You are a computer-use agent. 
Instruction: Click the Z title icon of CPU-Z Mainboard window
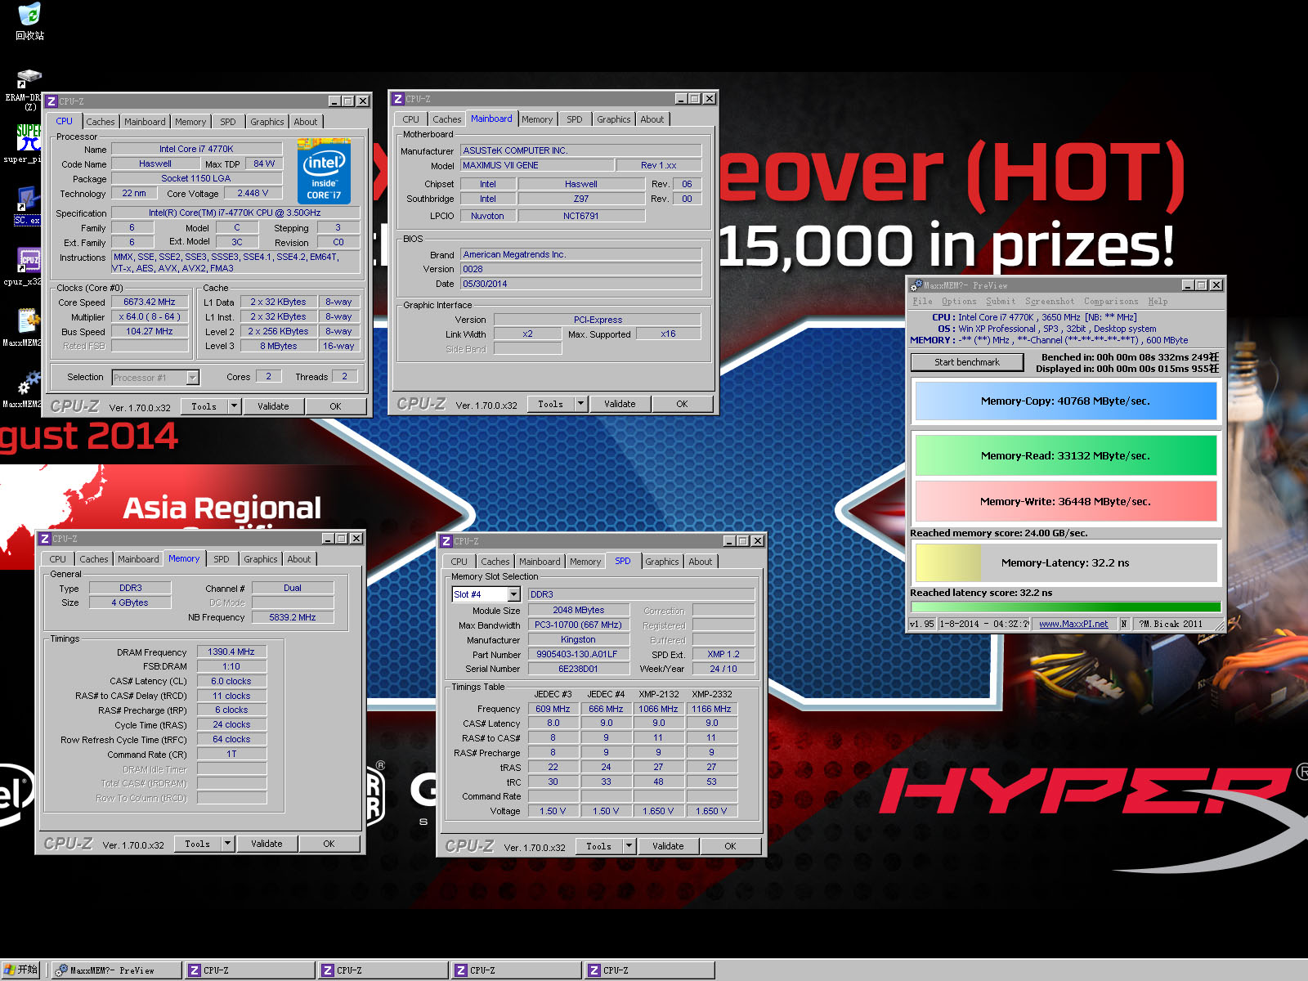coord(398,99)
